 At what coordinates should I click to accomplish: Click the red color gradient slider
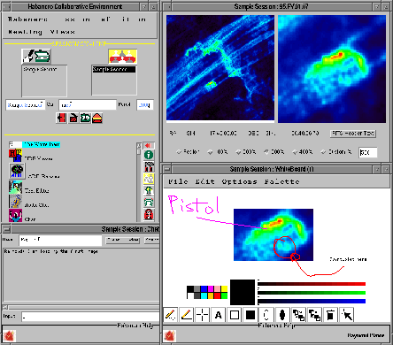click(x=312, y=284)
